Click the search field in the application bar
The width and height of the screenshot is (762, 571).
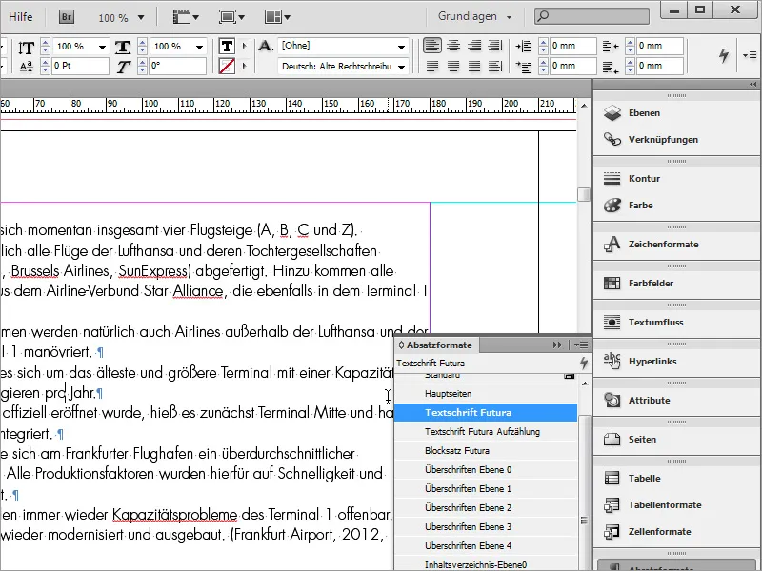tap(592, 16)
